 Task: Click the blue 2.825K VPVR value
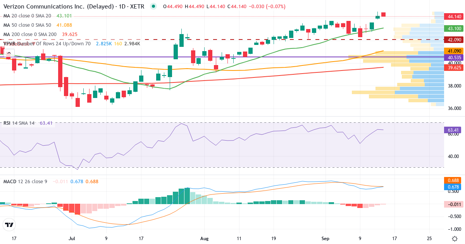104,44
